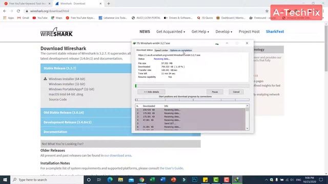Go back using the browser back arrow
The image size is (328, 184).
[5, 11]
